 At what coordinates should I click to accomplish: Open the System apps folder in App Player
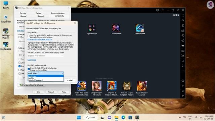click(x=92, y=29)
